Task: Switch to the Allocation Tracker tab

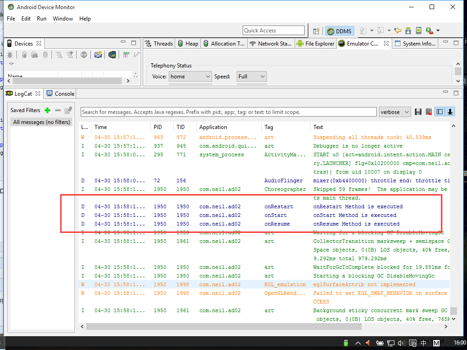Action: pos(224,43)
